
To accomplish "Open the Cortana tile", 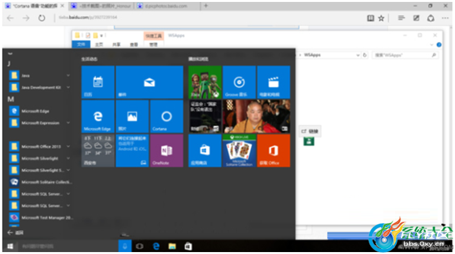I will coord(166,117).
